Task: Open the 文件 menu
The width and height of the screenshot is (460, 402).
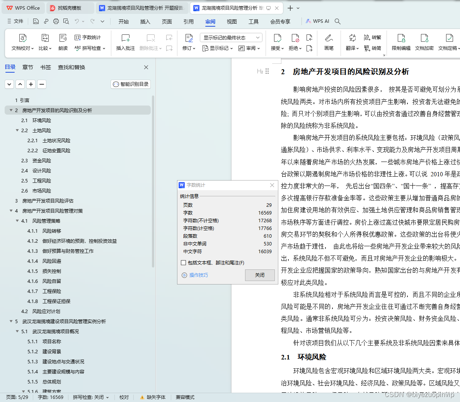Action: (x=15, y=21)
